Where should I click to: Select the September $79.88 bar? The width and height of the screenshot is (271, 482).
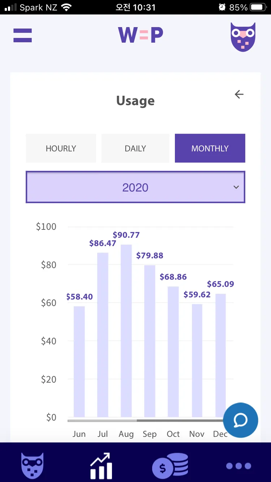150,341
